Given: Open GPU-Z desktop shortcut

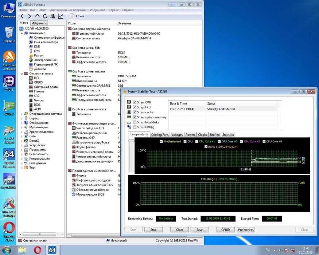Looking at the screenshot, I should tap(9, 108).
